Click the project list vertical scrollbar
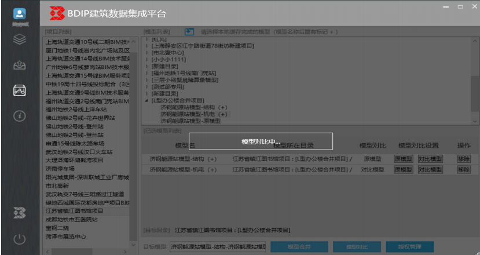Image resolution: width=480 pixels, height=255 pixels. [134, 145]
